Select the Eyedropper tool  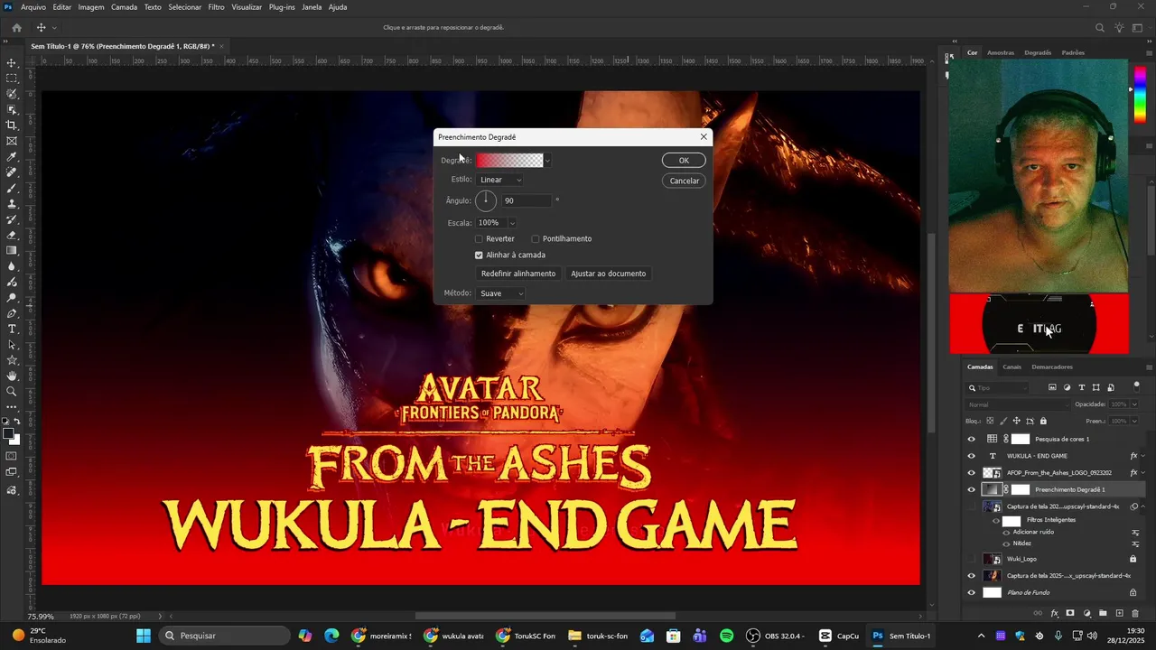coord(12,157)
